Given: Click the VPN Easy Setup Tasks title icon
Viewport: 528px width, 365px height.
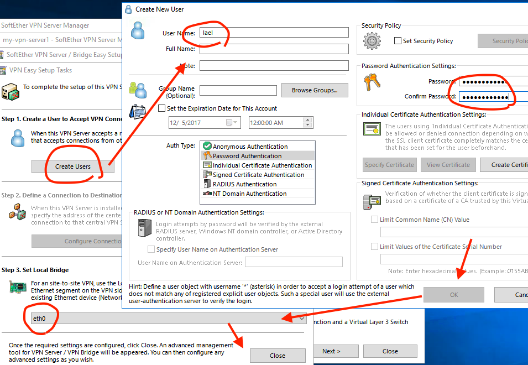Looking at the screenshot, I should tap(3, 70).
